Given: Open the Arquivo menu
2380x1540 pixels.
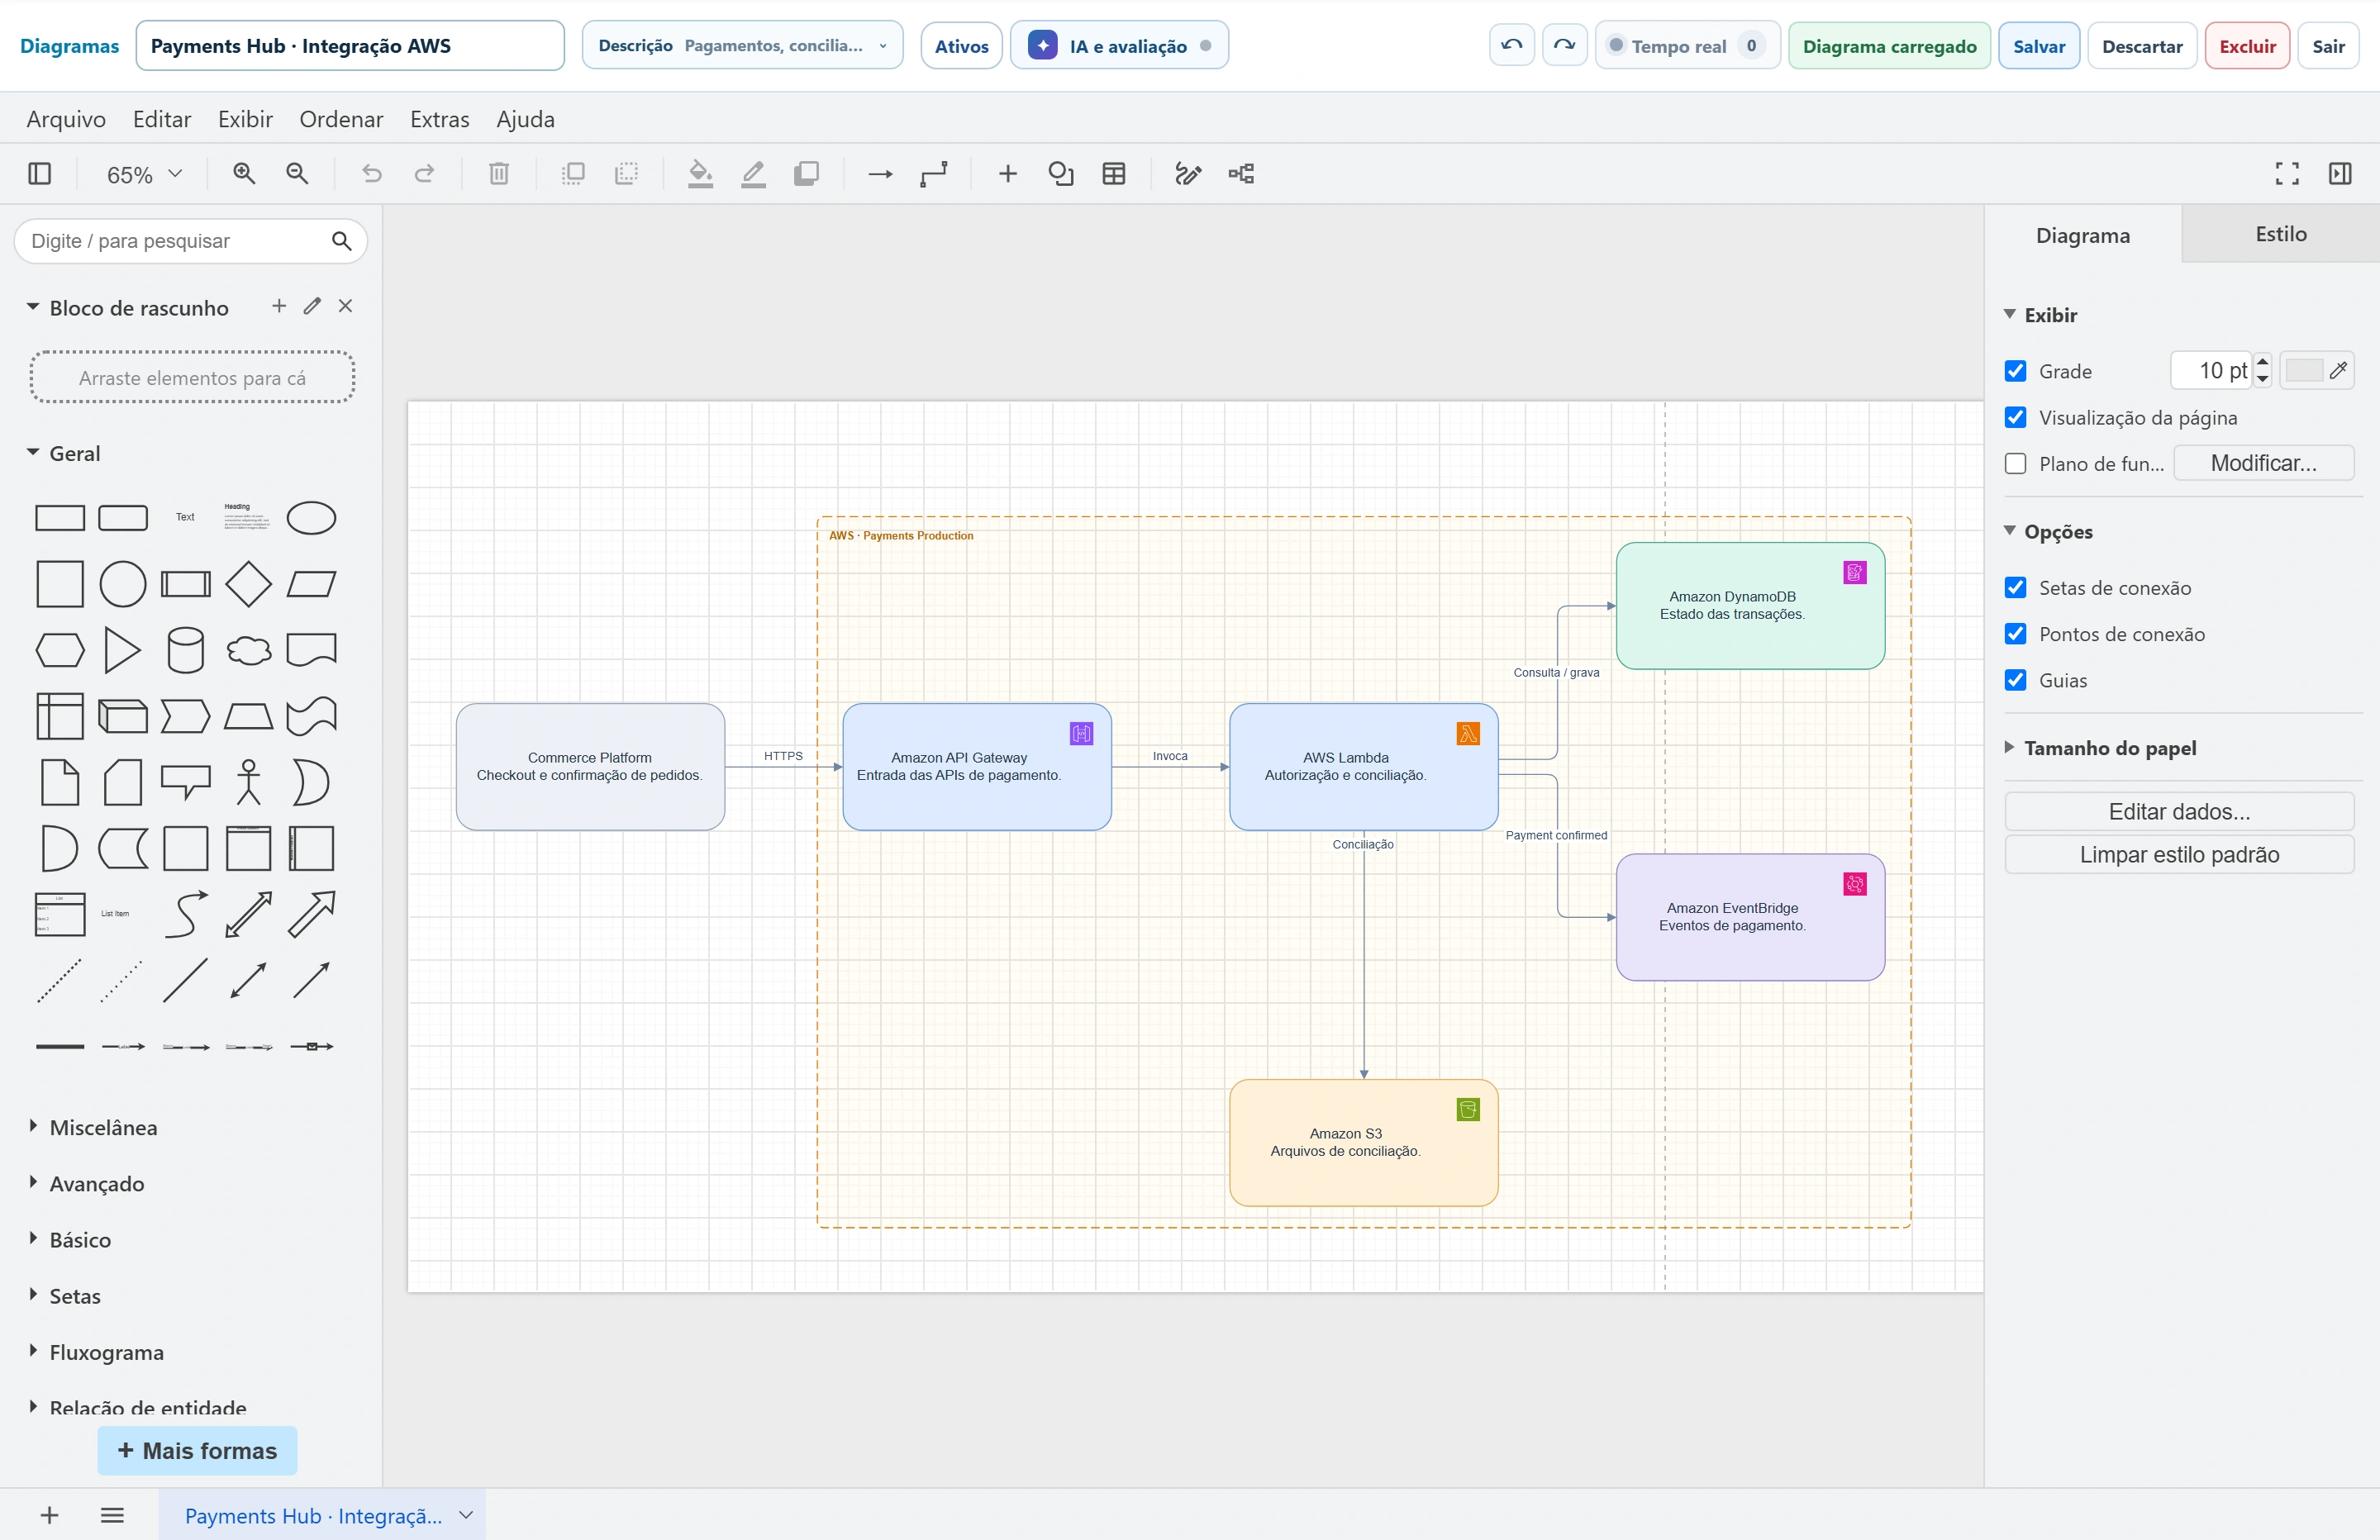Looking at the screenshot, I should (66, 119).
